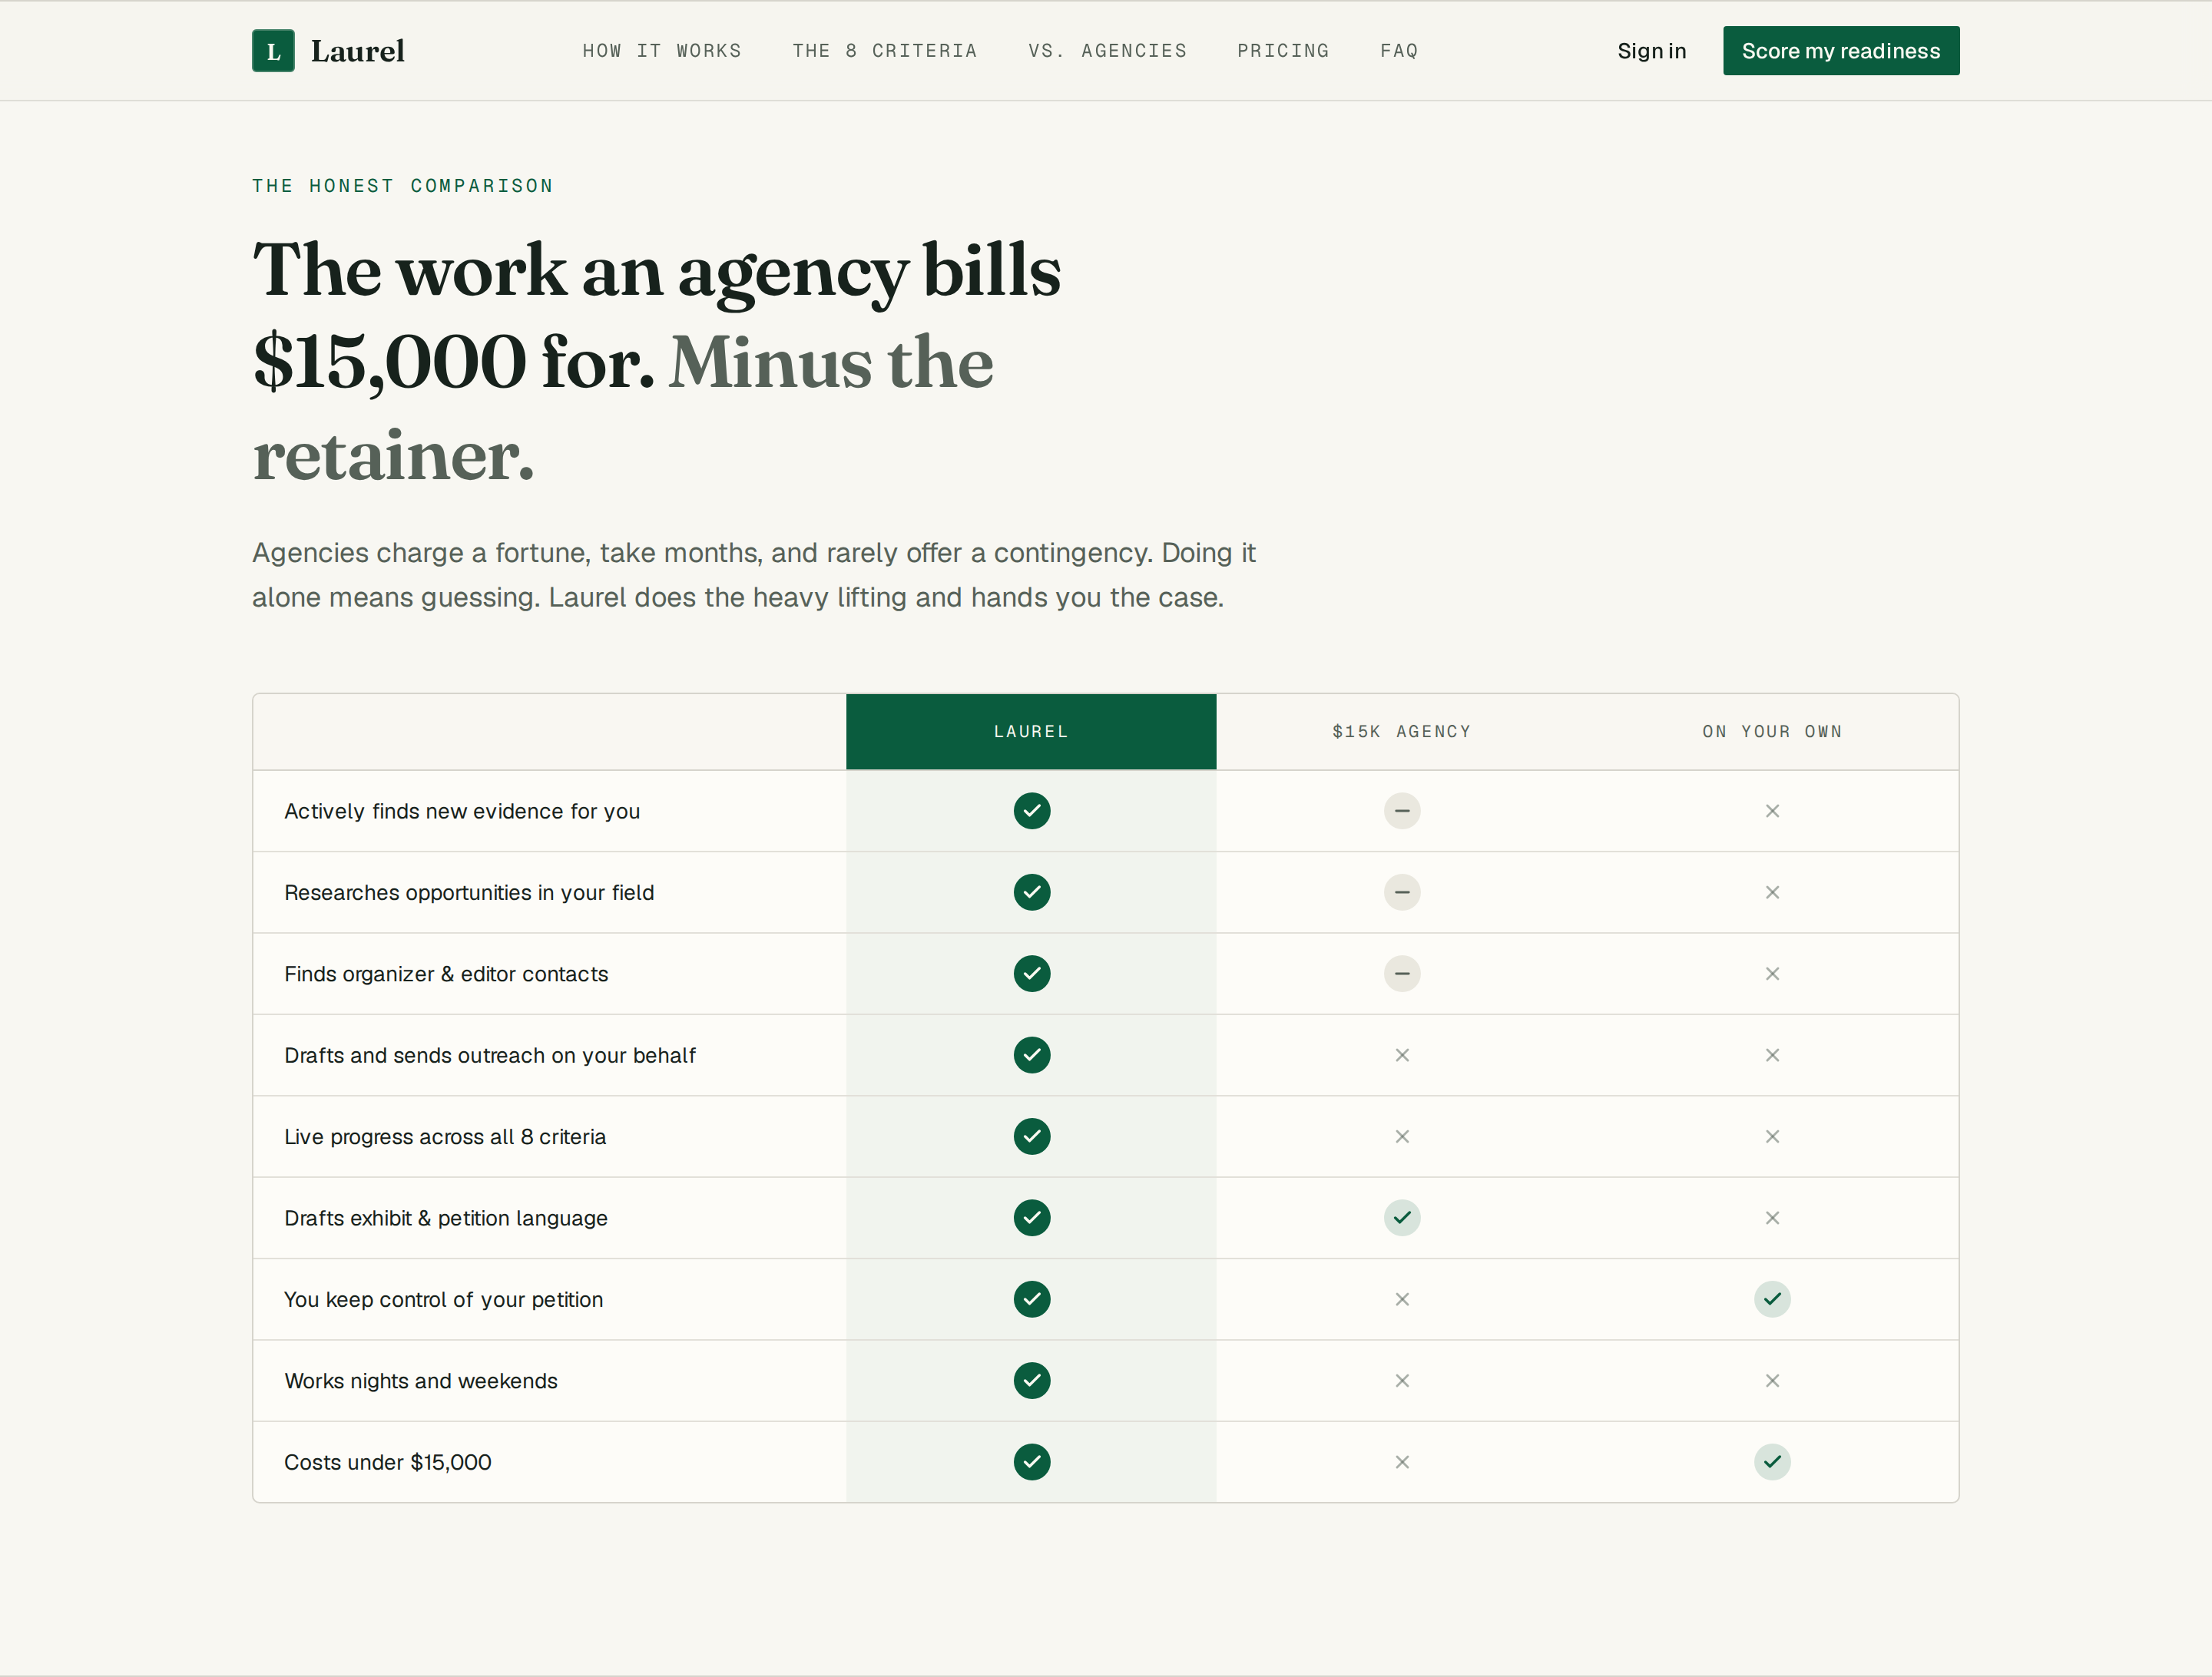Select the LAUREL column header

[1031, 732]
